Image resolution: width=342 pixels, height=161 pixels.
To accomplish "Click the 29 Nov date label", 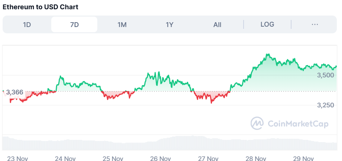I will pyautogui.click(x=304, y=158).
